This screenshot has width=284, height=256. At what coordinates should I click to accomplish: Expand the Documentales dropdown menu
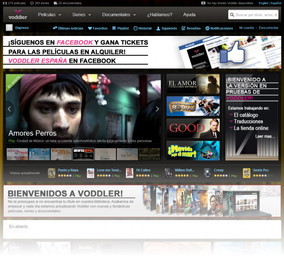coord(119,15)
